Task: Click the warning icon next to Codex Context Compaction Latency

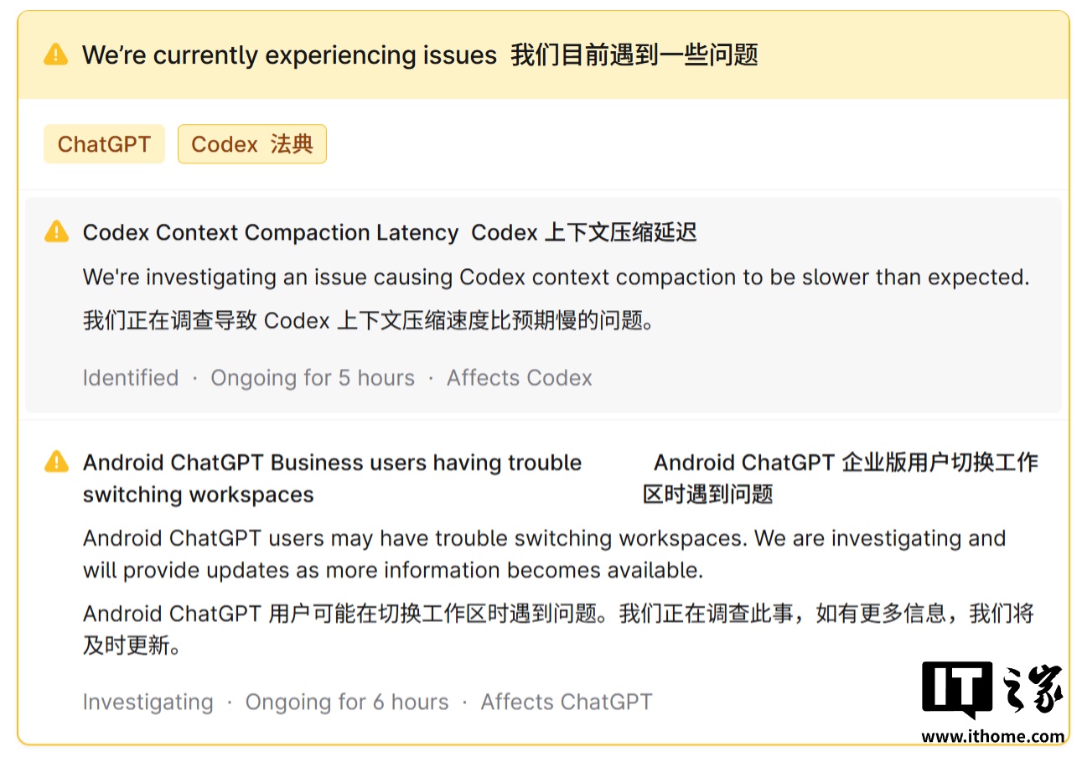Action: [56, 231]
